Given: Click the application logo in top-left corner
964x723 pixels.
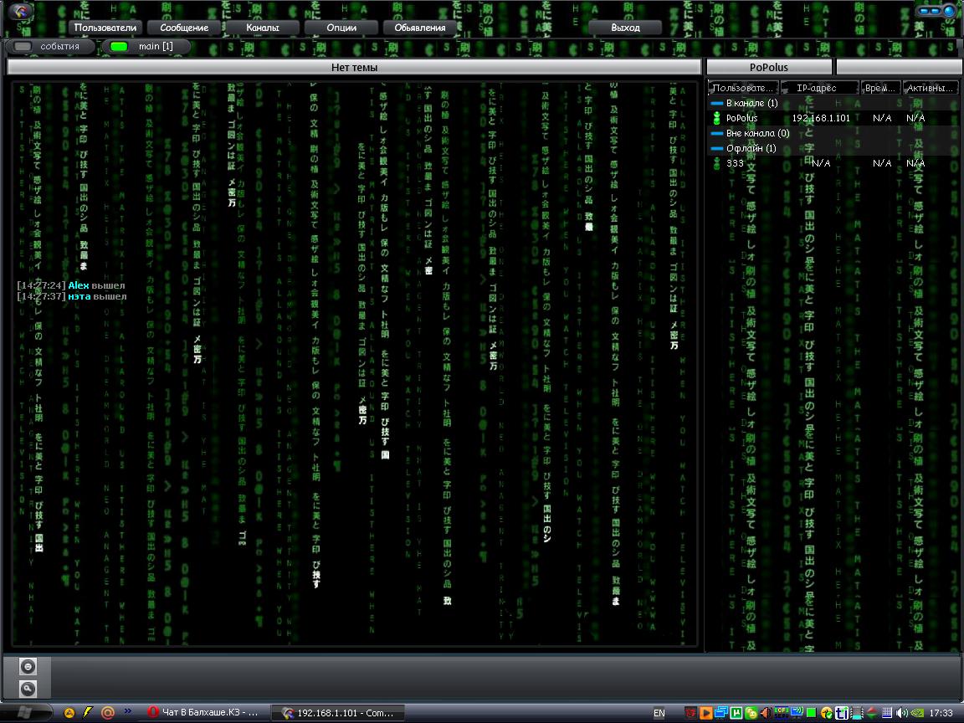Looking at the screenshot, I should 22,11.
